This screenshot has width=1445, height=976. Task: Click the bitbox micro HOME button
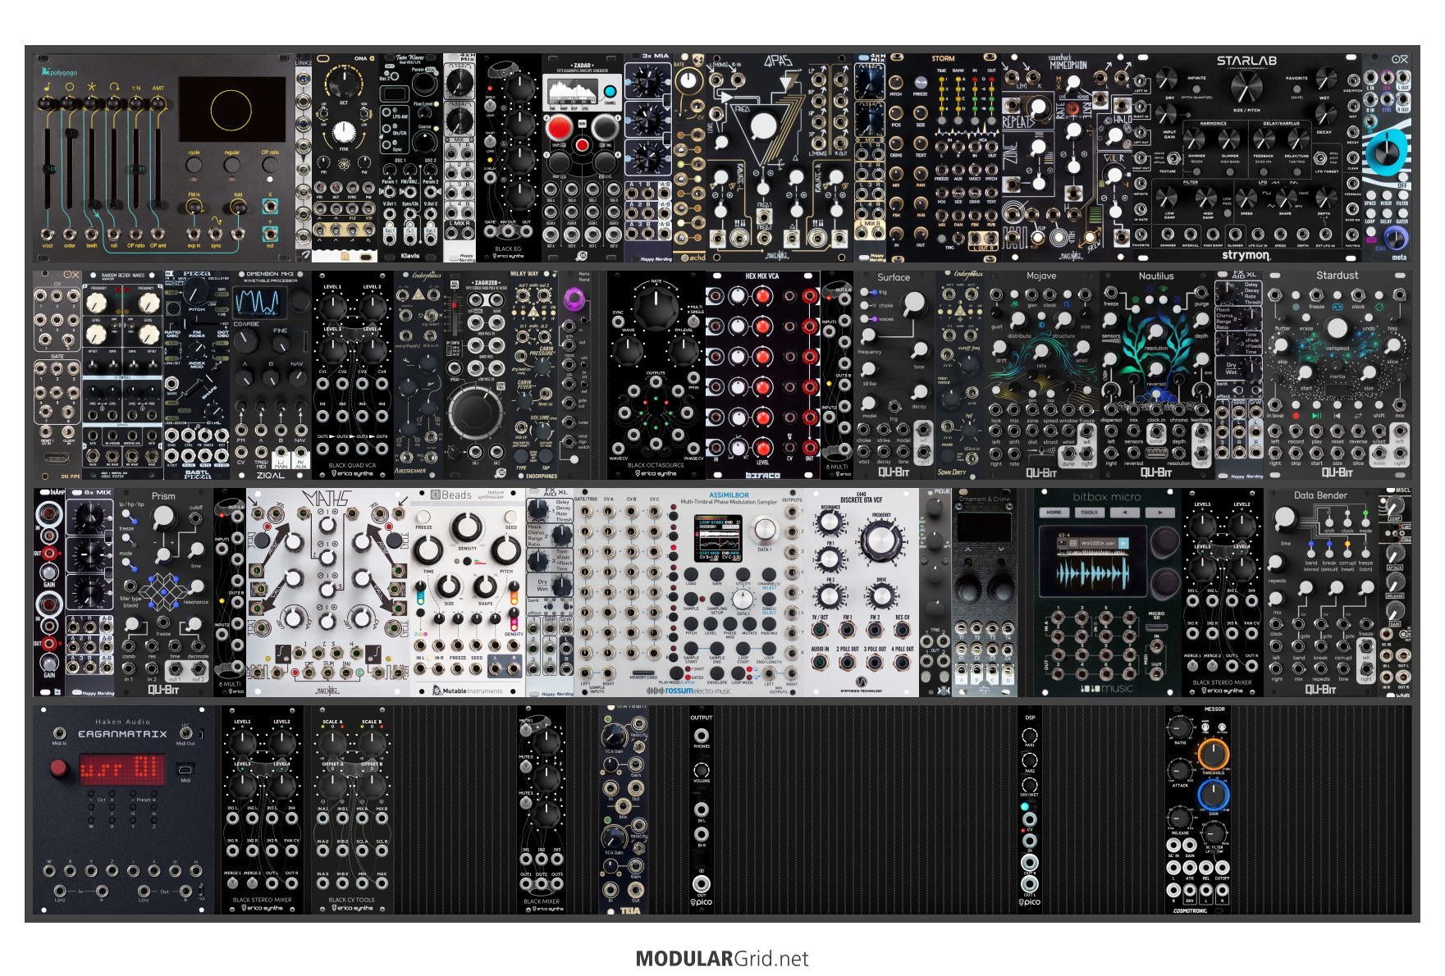(1054, 512)
